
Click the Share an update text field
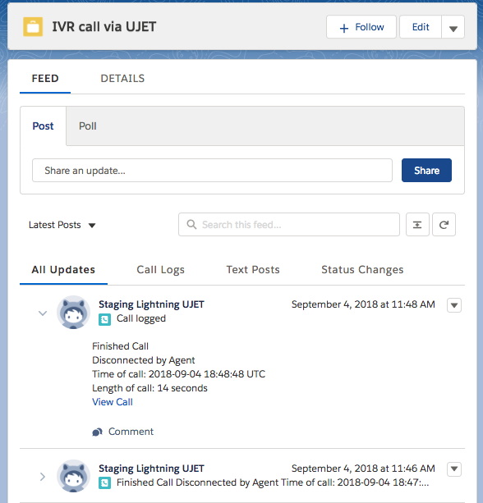(x=212, y=171)
